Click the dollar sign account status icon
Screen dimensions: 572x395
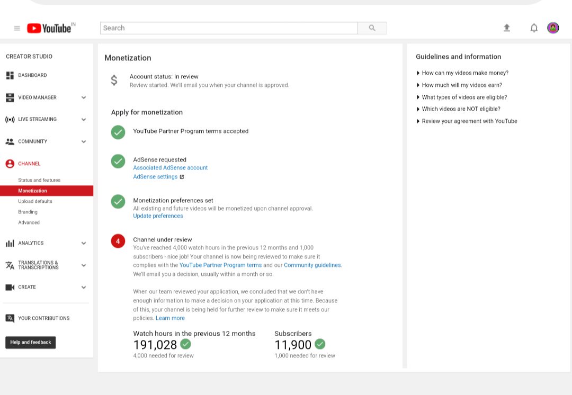tap(114, 80)
